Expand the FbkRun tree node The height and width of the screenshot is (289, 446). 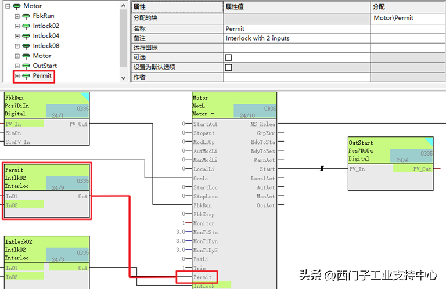17,16
